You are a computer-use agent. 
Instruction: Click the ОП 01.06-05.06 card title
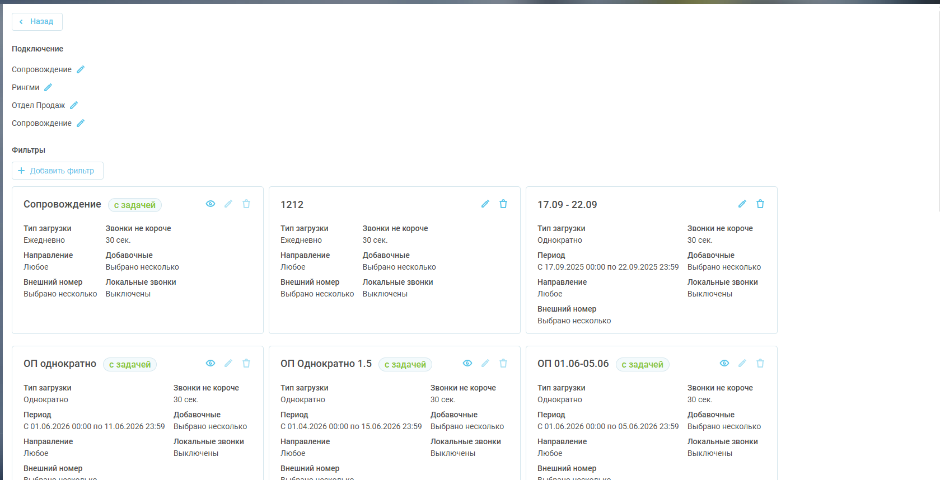pyautogui.click(x=573, y=364)
